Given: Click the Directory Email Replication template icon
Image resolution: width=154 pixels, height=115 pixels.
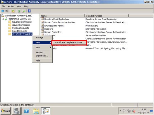Looking at the screenshot, I should pos(43,19).
